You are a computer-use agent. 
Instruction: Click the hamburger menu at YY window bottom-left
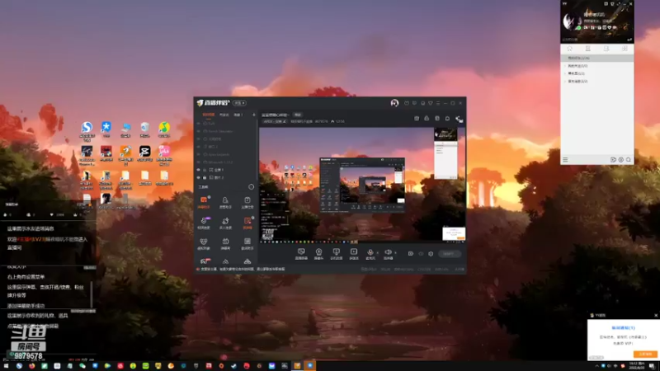pyautogui.click(x=565, y=160)
